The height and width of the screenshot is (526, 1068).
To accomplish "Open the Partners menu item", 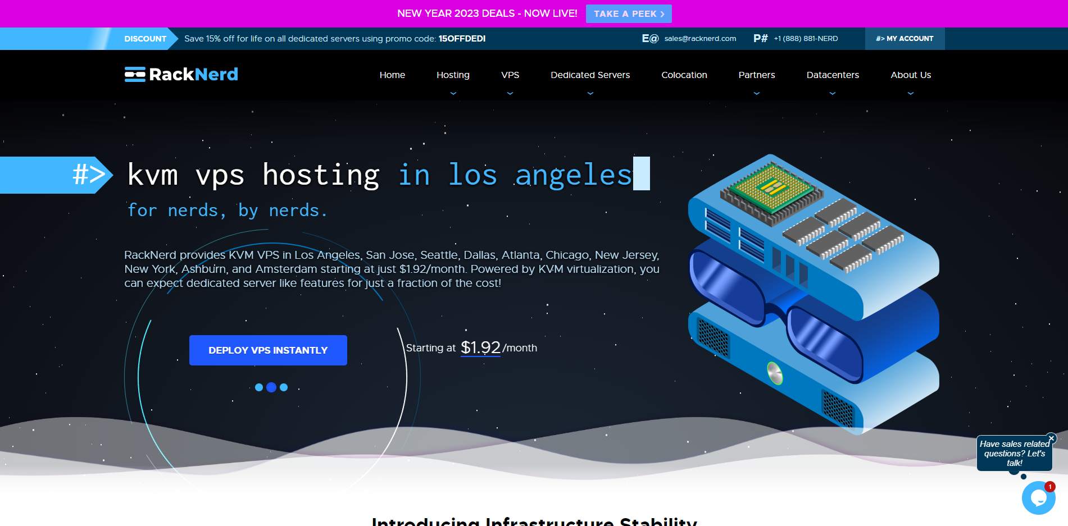I will coord(757,75).
